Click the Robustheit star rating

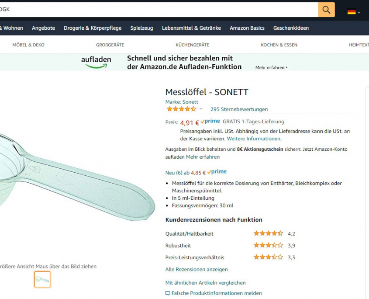(x=268, y=245)
